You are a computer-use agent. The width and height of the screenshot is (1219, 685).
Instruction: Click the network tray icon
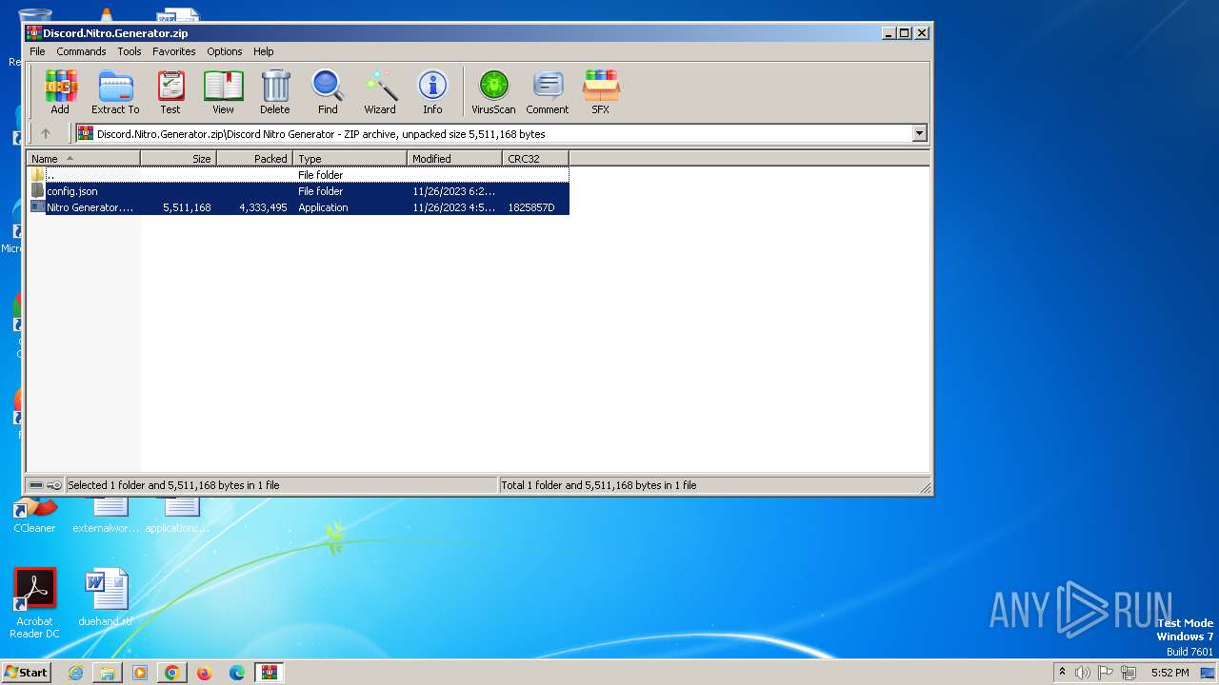(1129, 673)
